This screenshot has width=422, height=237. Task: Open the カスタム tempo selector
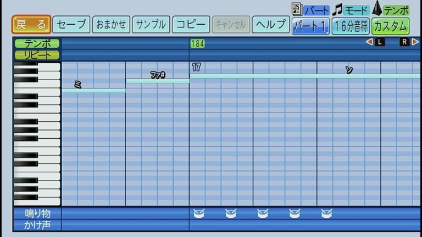pyautogui.click(x=390, y=26)
